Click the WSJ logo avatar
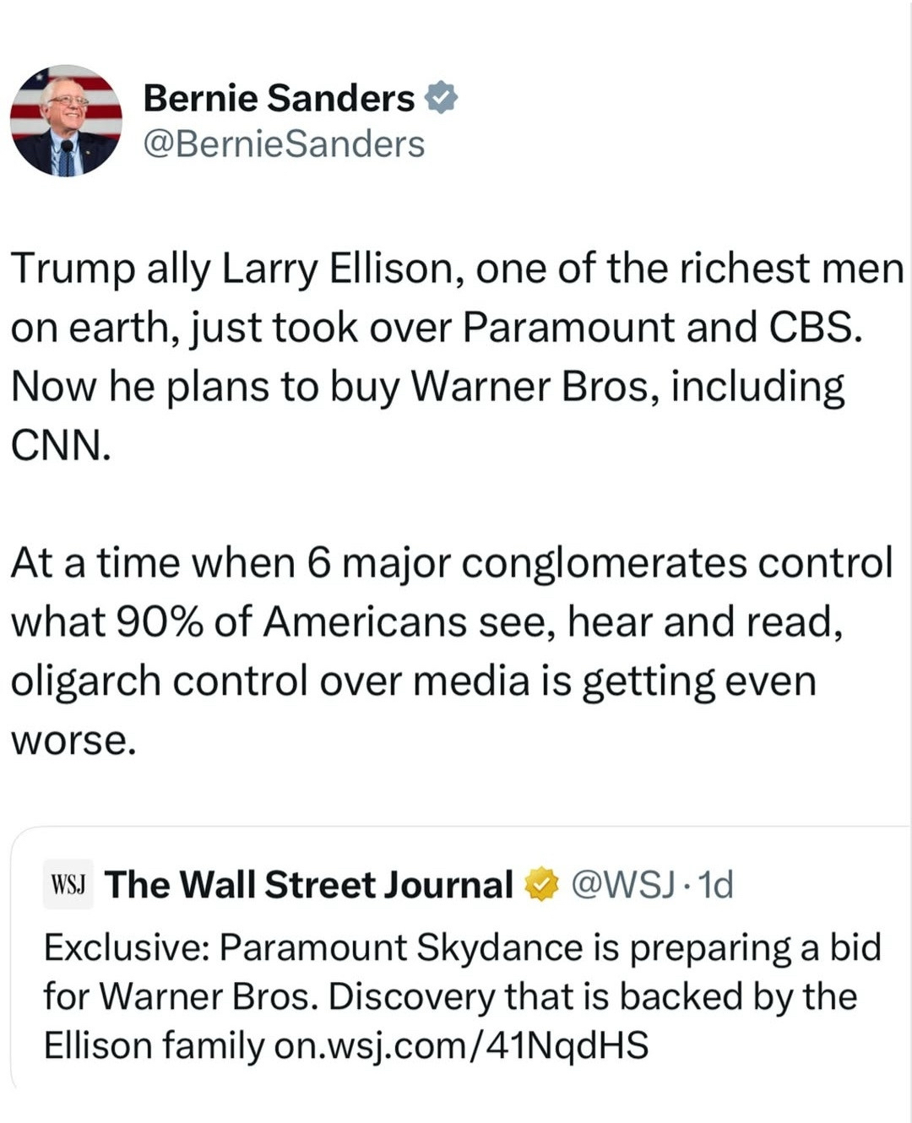This screenshot has height=1123, width=912. click(68, 885)
